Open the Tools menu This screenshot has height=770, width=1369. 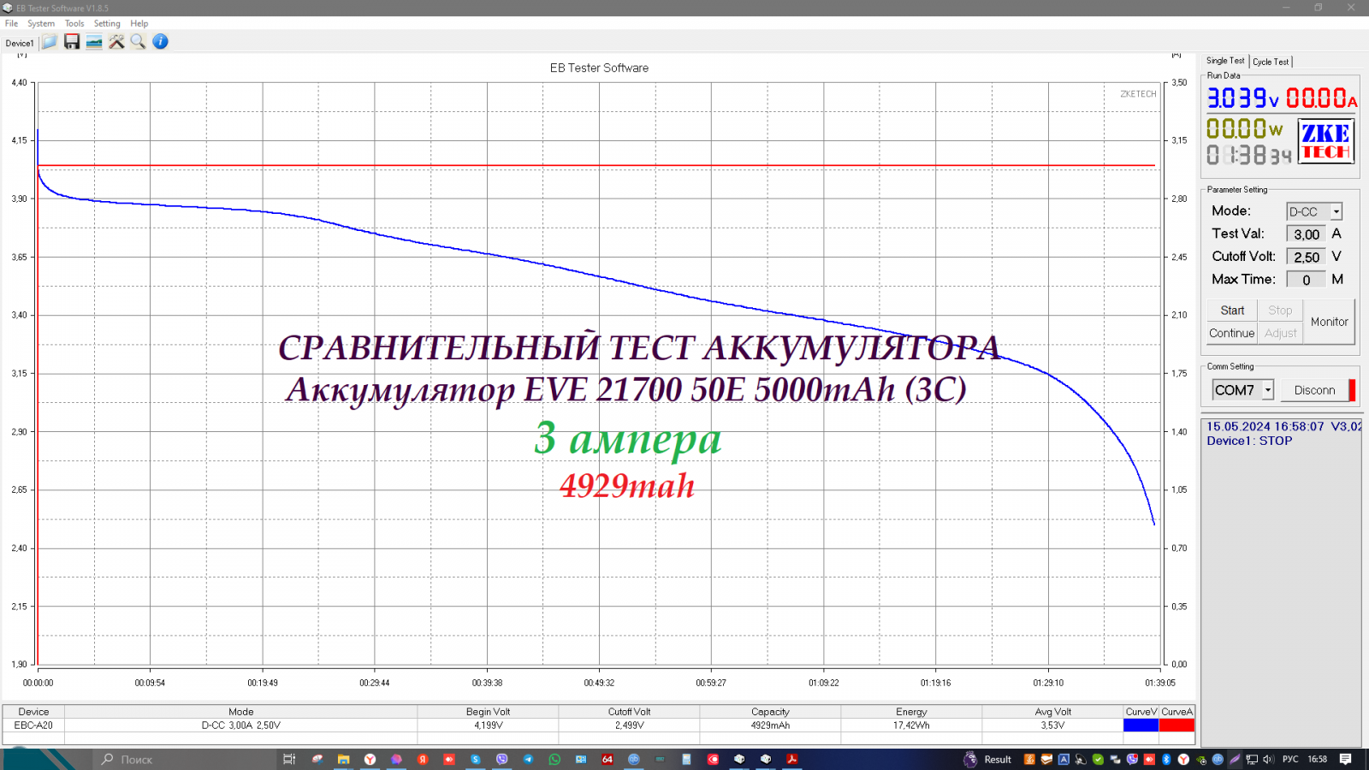74,24
